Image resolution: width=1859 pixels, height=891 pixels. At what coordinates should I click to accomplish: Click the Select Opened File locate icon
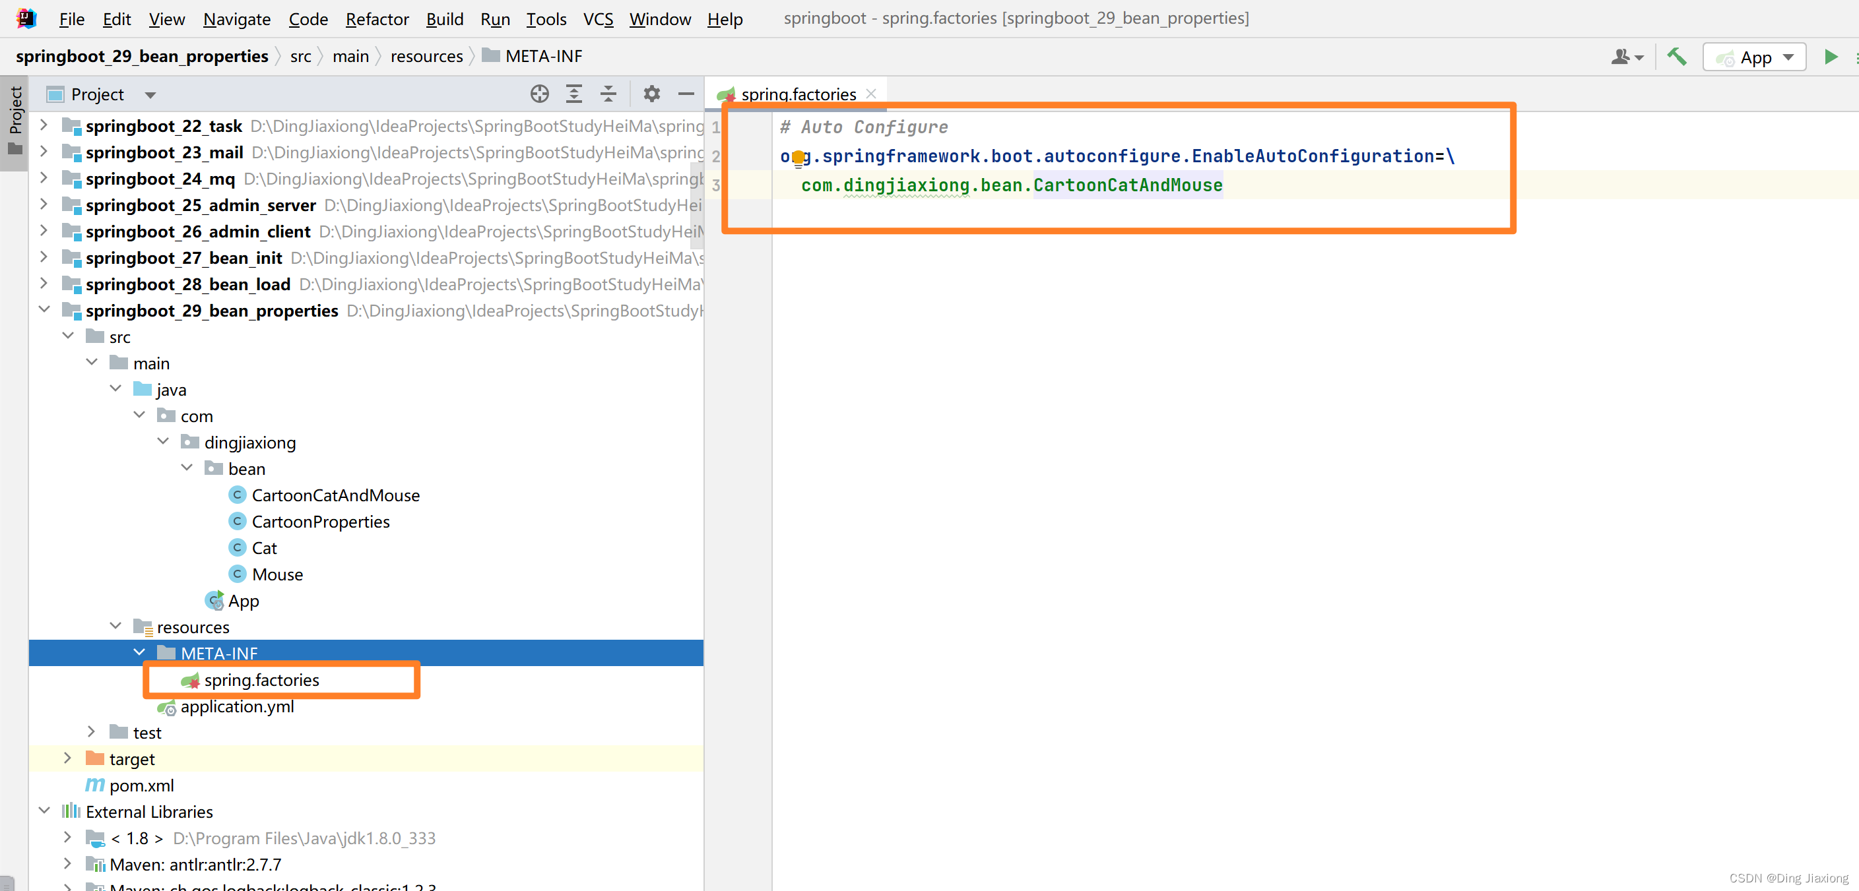(539, 94)
